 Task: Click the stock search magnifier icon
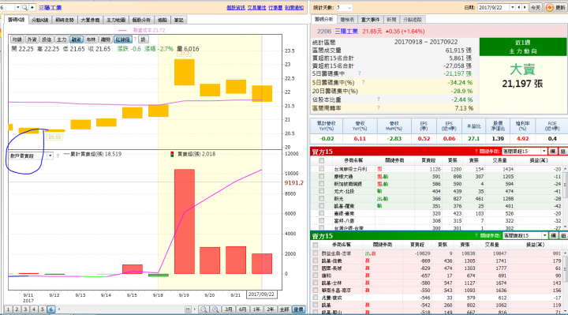24,8
